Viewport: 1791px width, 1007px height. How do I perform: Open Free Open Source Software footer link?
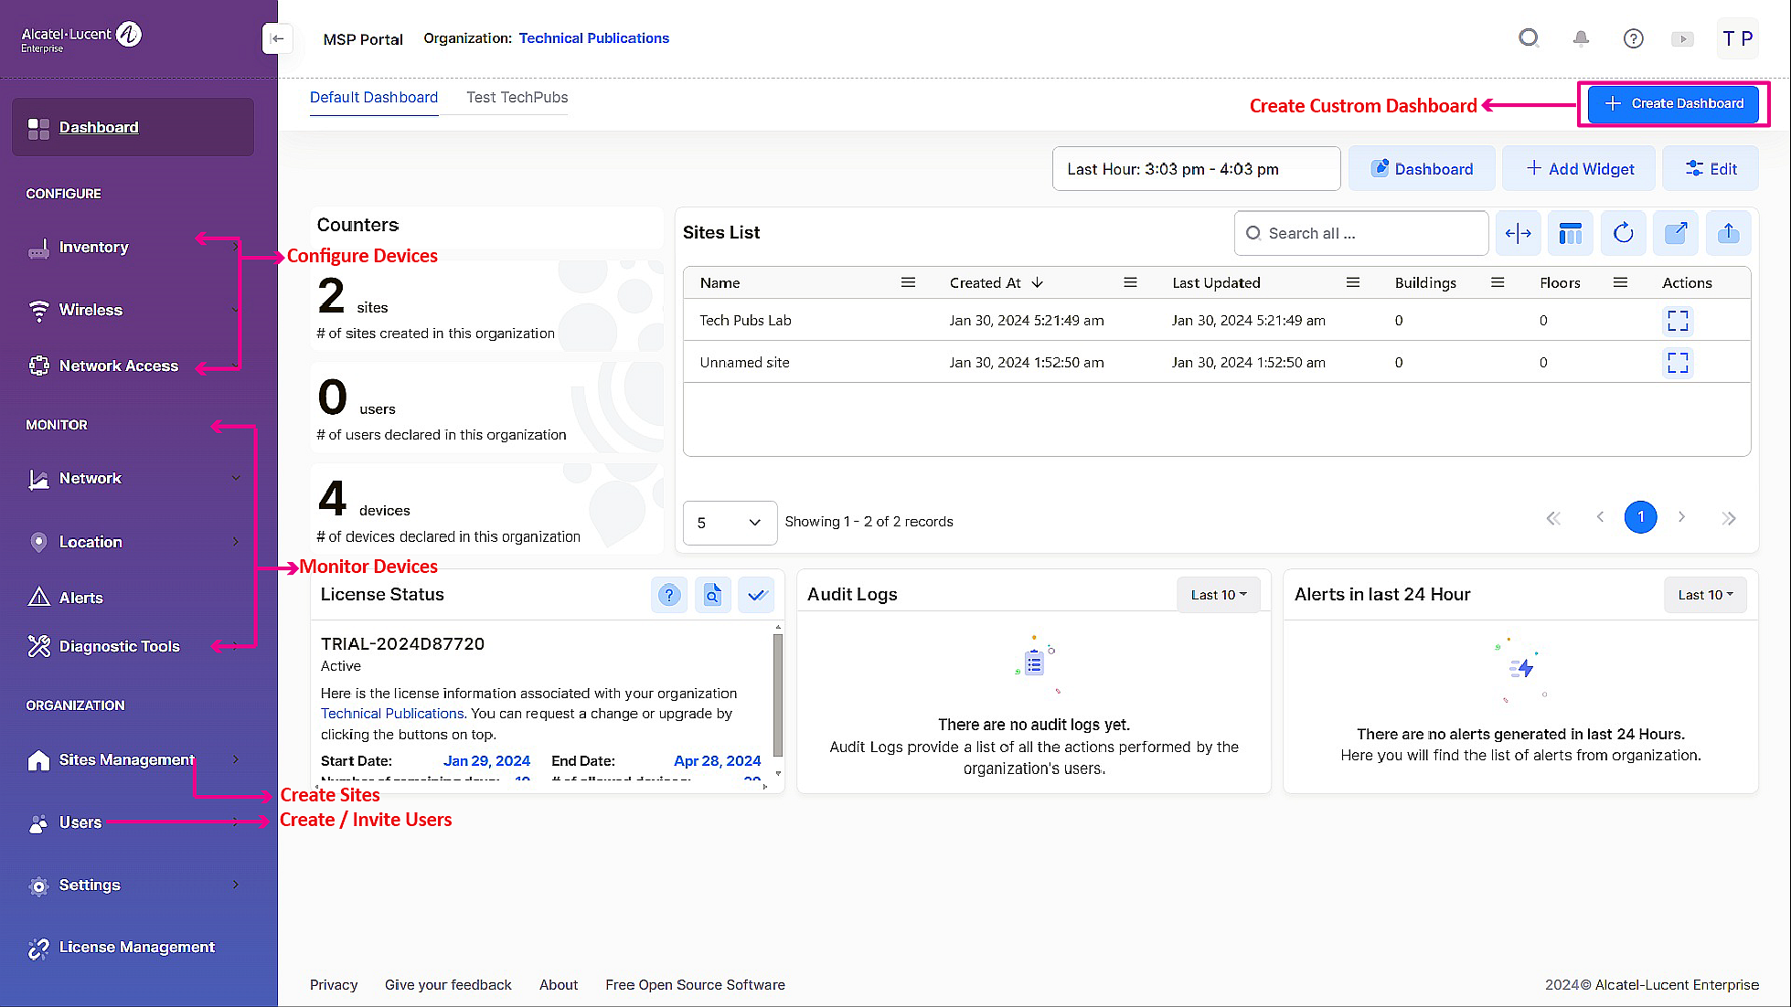(695, 985)
